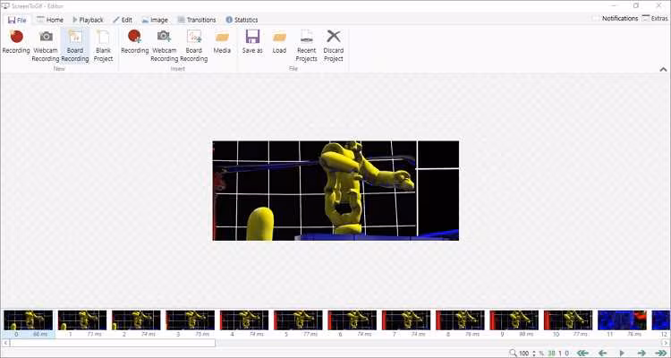Open the Image ribbon tab

coord(155,20)
